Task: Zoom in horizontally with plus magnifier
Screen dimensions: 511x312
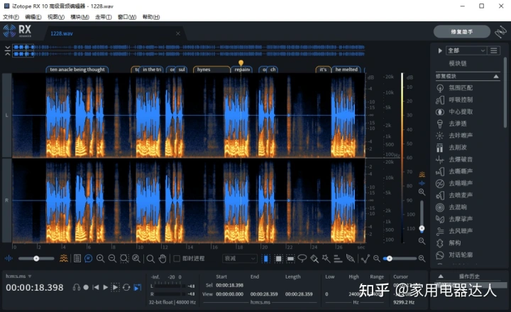Action: tap(100, 259)
